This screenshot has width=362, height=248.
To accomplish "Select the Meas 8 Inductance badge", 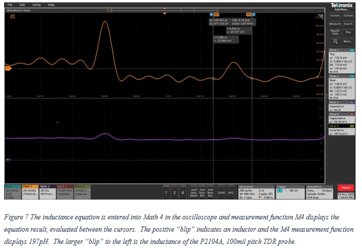I will coord(342,130).
